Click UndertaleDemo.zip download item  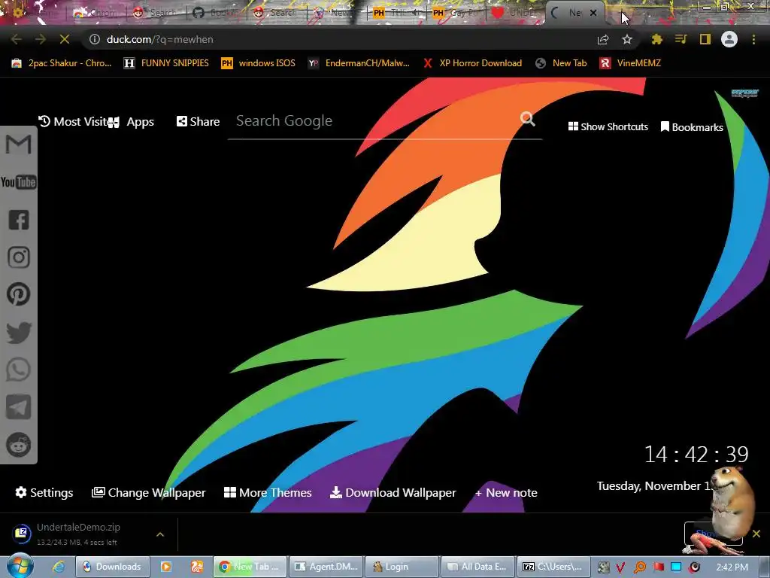tap(78, 534)
